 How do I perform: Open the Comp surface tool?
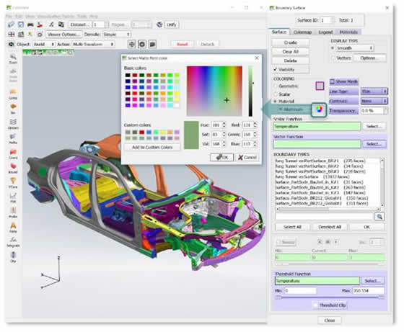(13, 94)
